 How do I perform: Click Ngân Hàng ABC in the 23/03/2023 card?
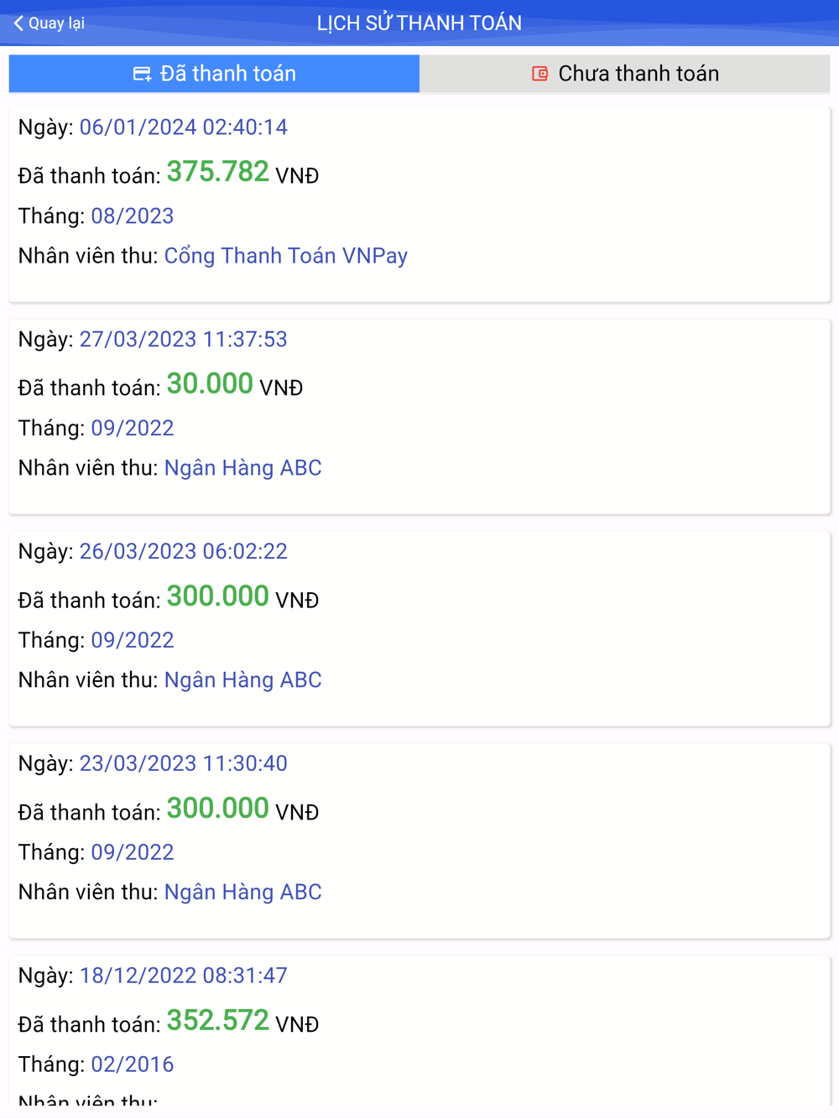point(242,893)
